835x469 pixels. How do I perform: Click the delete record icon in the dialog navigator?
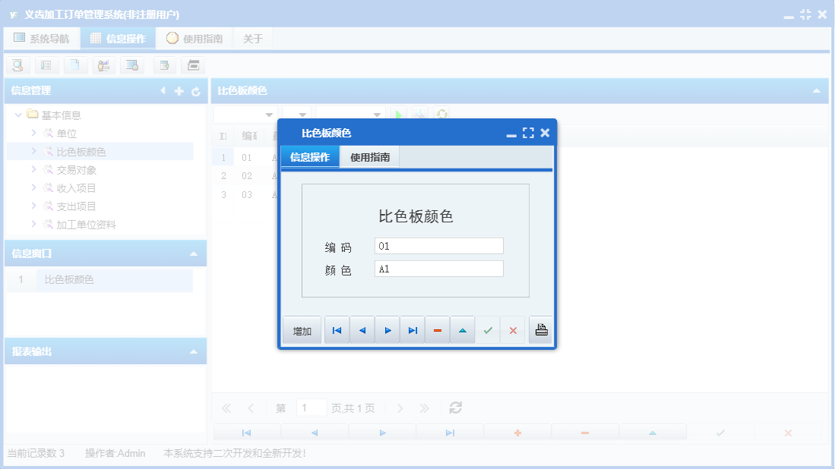438,329
